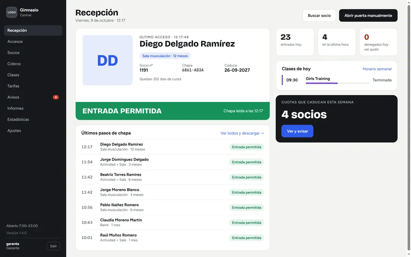Click the DD member avatar thumbnail
The width and height of the screenshot is (411, 257).
[107, 60]
